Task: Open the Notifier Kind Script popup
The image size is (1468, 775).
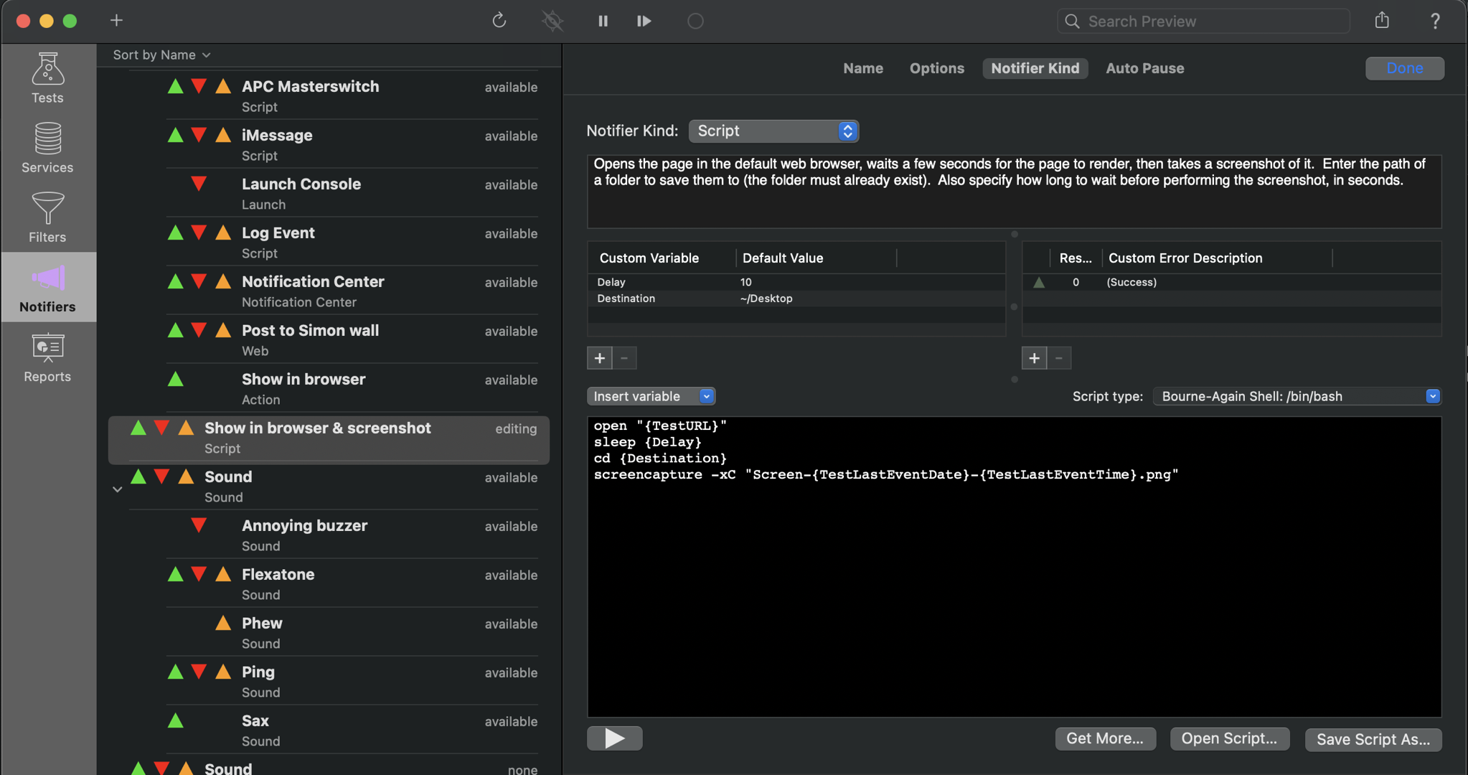Action: [x=773, y=131]
